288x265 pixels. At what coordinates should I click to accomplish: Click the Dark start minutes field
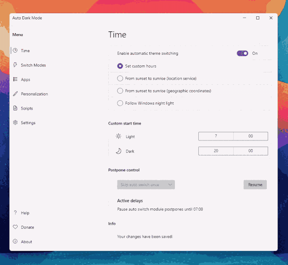point(250,151)
